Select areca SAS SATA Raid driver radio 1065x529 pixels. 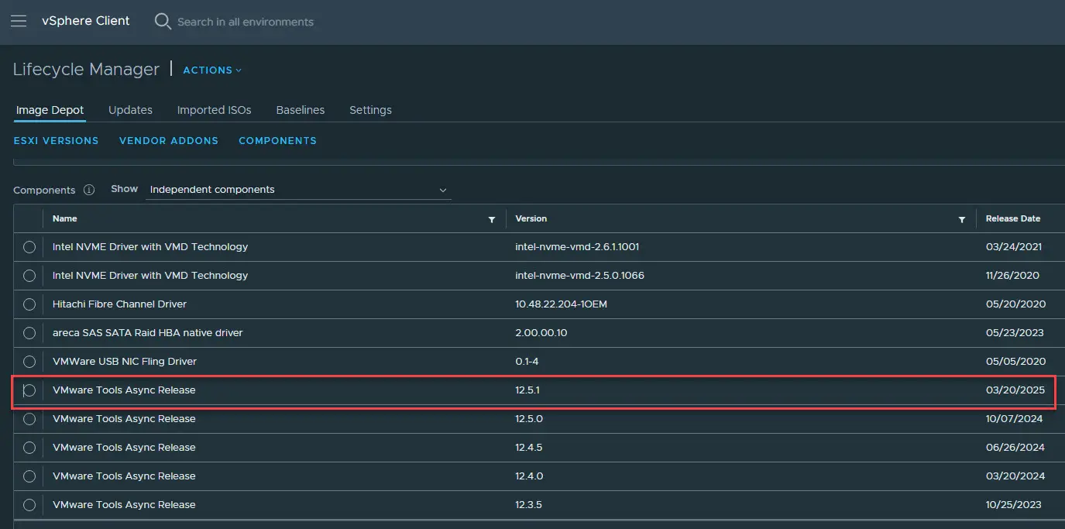click(29, 333)
